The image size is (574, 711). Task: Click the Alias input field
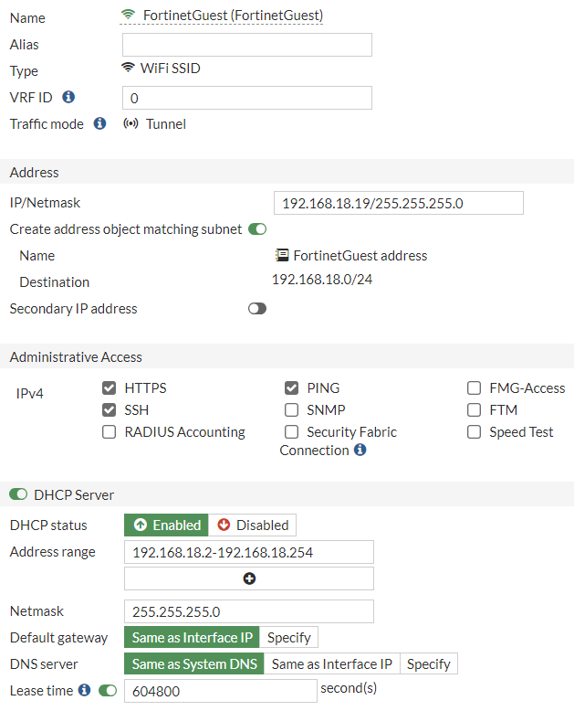click(247, 45)
